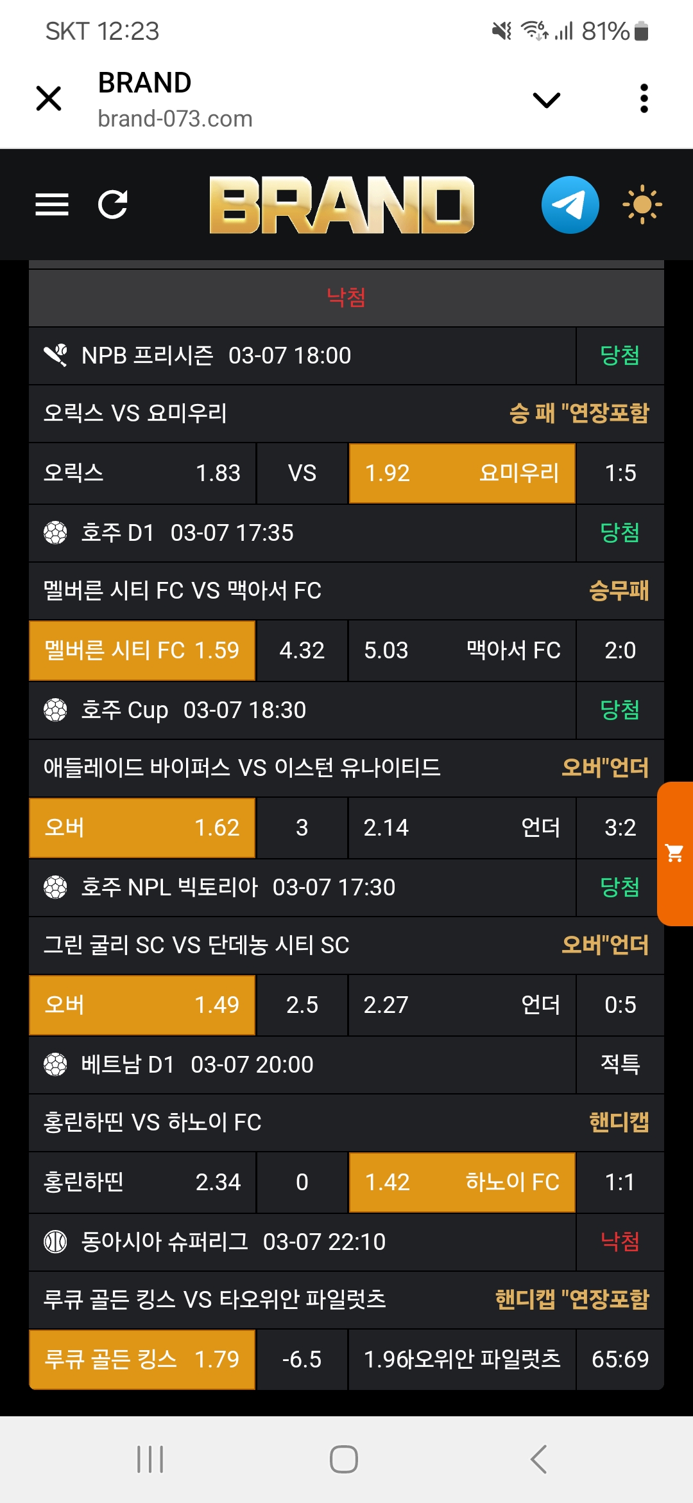Open the hamburger menu
Screen dimensions: 693x1503
tap(52, 205)
